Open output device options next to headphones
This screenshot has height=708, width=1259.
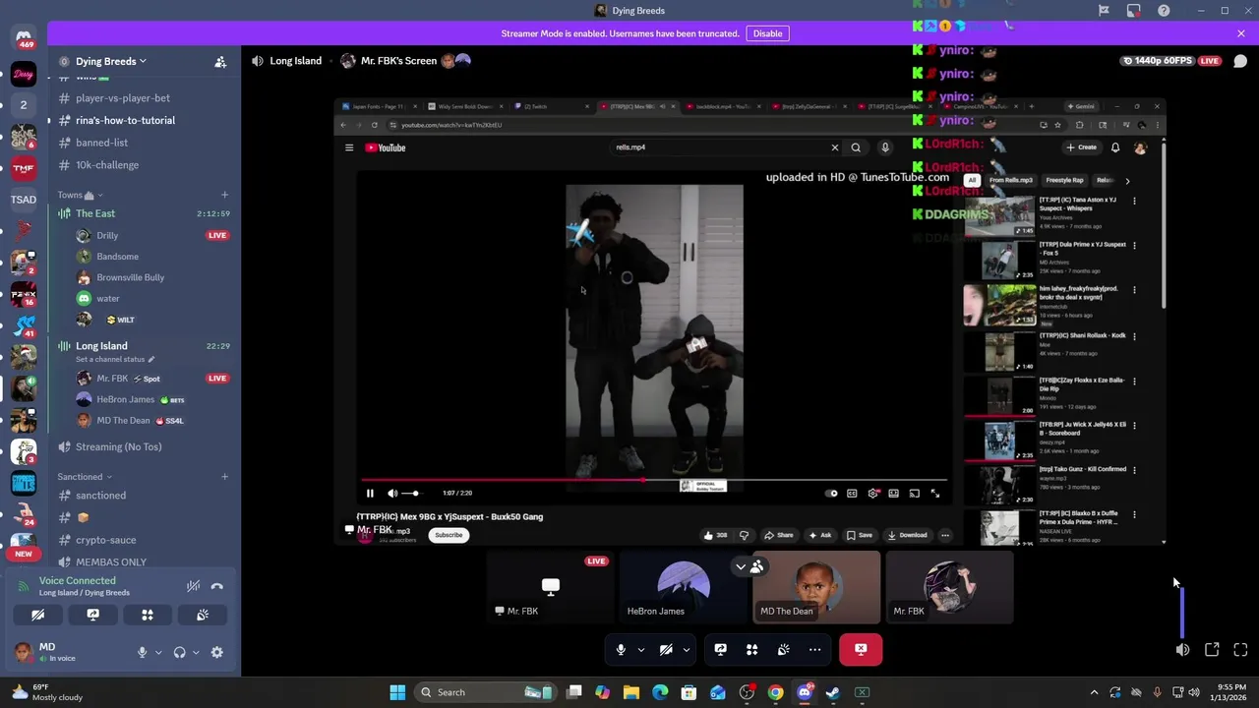pyautogui.click(x=196, y=652)
